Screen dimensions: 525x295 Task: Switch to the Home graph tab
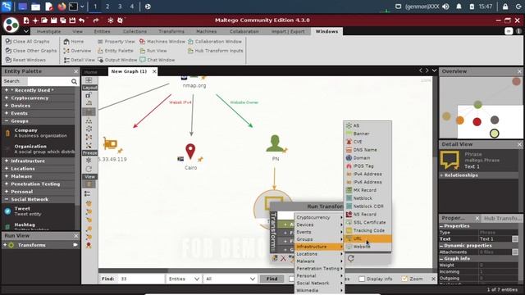pos(90,72)
